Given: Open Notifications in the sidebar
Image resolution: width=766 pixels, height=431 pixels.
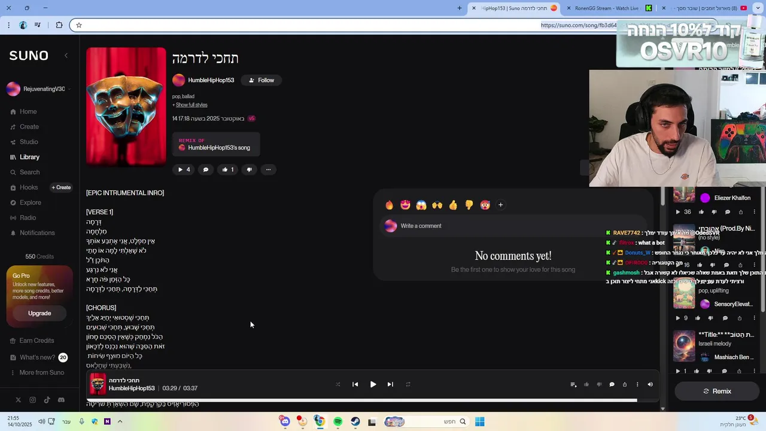Looking at the screenshot, I should click(x=32, y=233).
